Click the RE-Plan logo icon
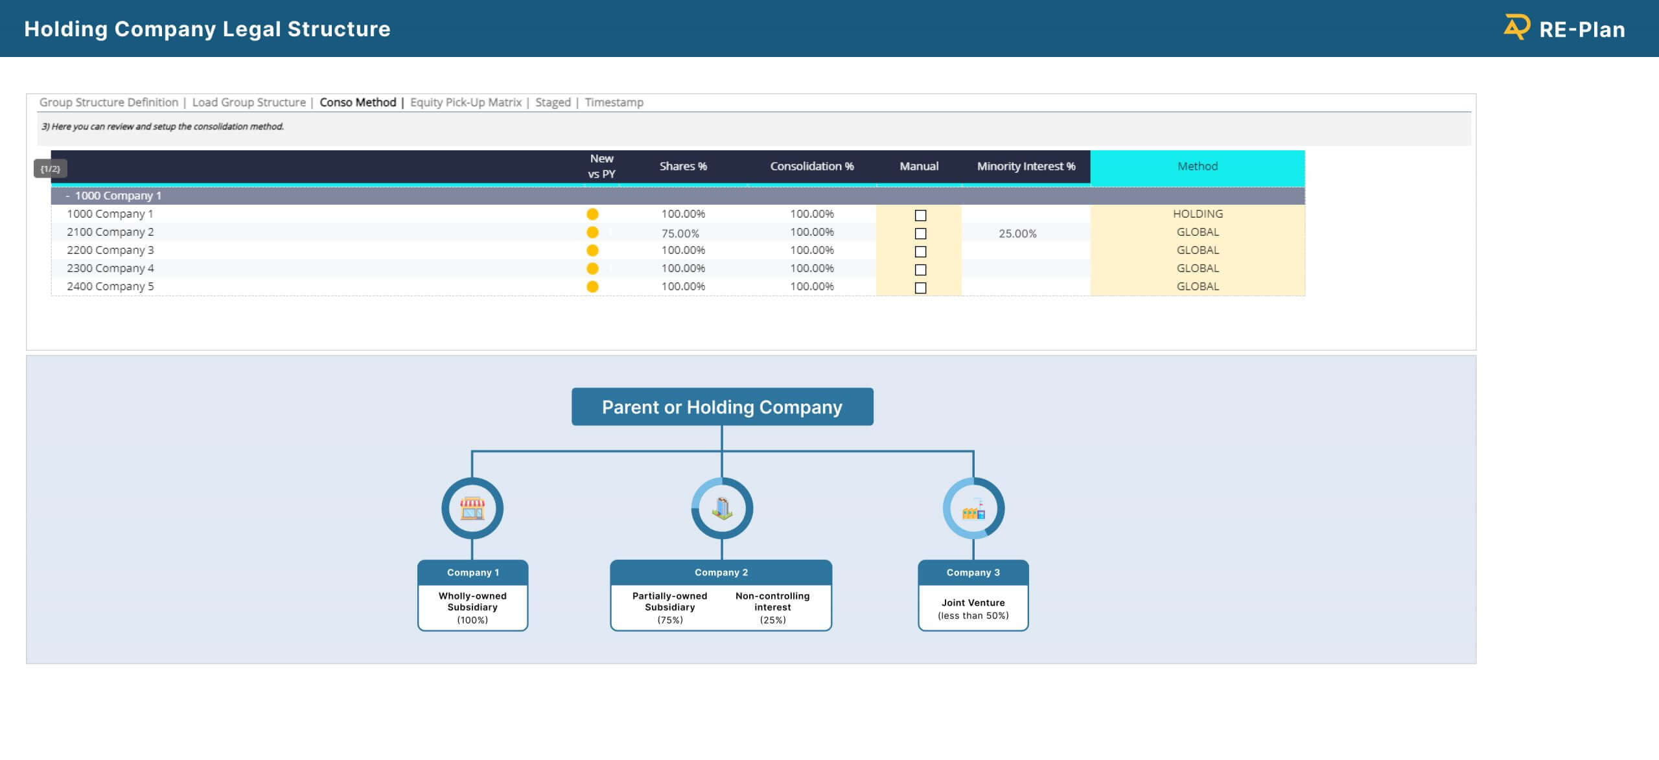This screenshot has height=760, width=1659. (1516, 28)
